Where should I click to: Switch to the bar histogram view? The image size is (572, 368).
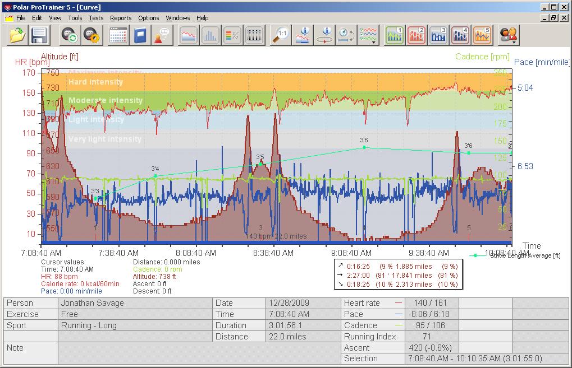coord(210,35)
